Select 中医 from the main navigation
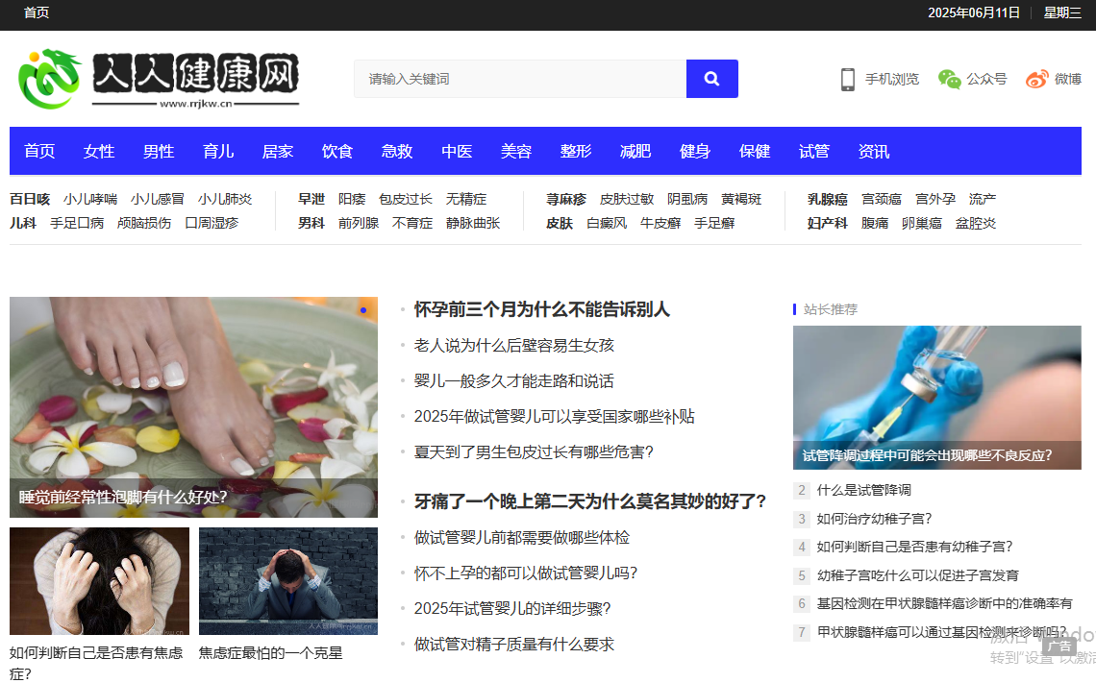The width and height of the screenshot is (1096, 683). (457, 151)
